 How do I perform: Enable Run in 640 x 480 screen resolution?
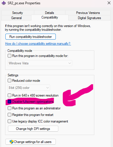(9, 95)
